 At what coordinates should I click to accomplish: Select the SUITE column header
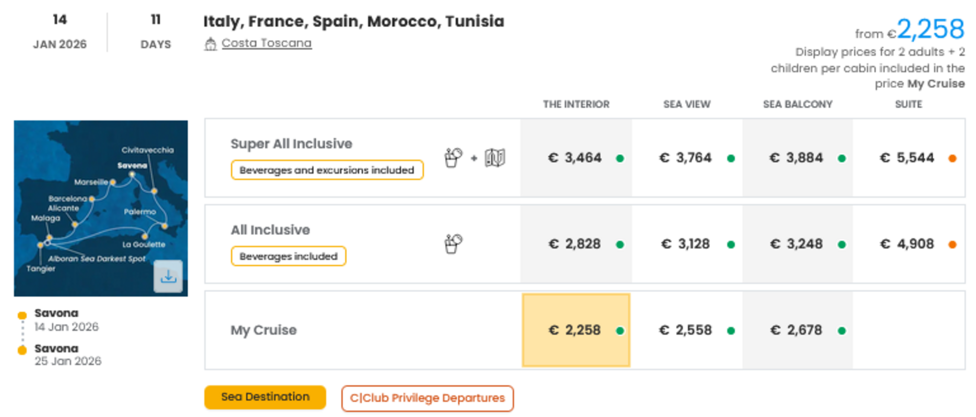[x=908, y=104]
